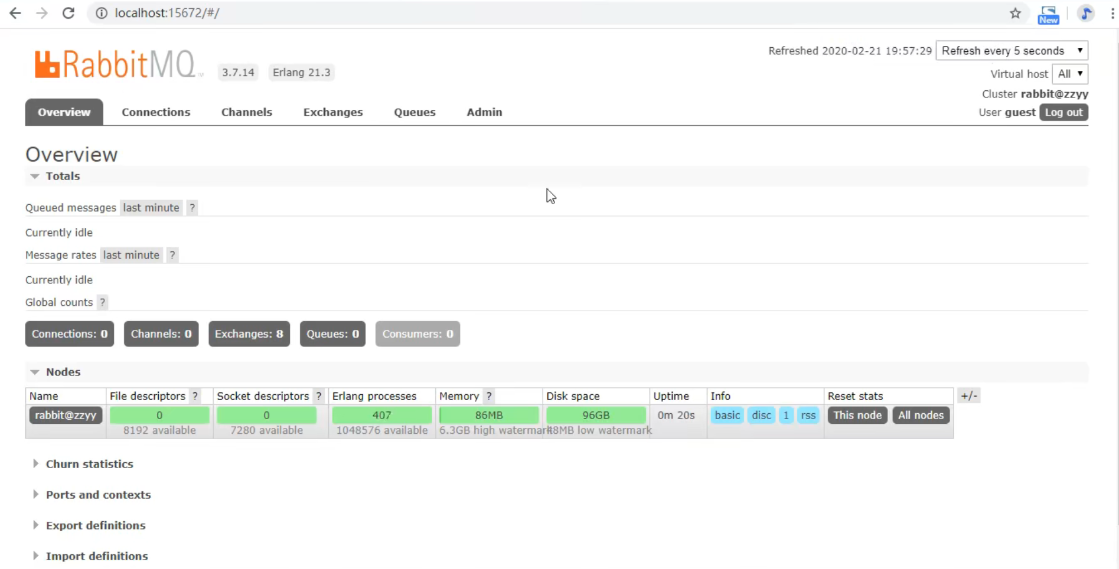
Task: Click the Erlang processes 407 bar
Action: pyautogui.click(x=381, y=415)
